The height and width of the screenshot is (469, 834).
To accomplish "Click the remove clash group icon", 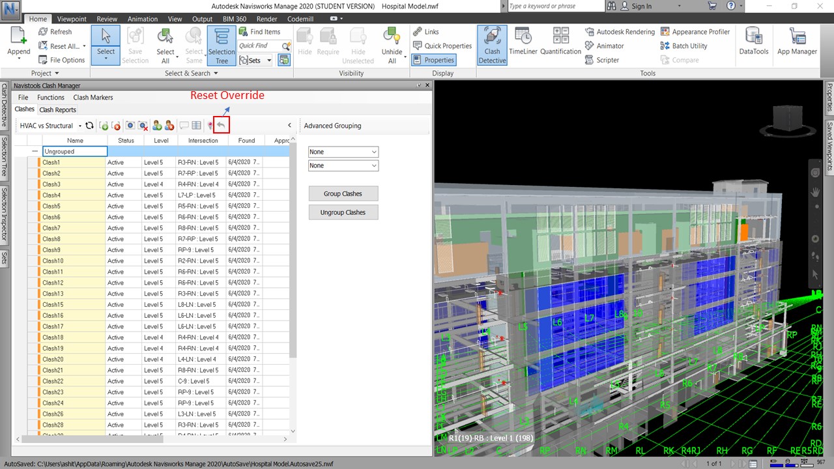I will pyautogui.click(x=116, y=126).
